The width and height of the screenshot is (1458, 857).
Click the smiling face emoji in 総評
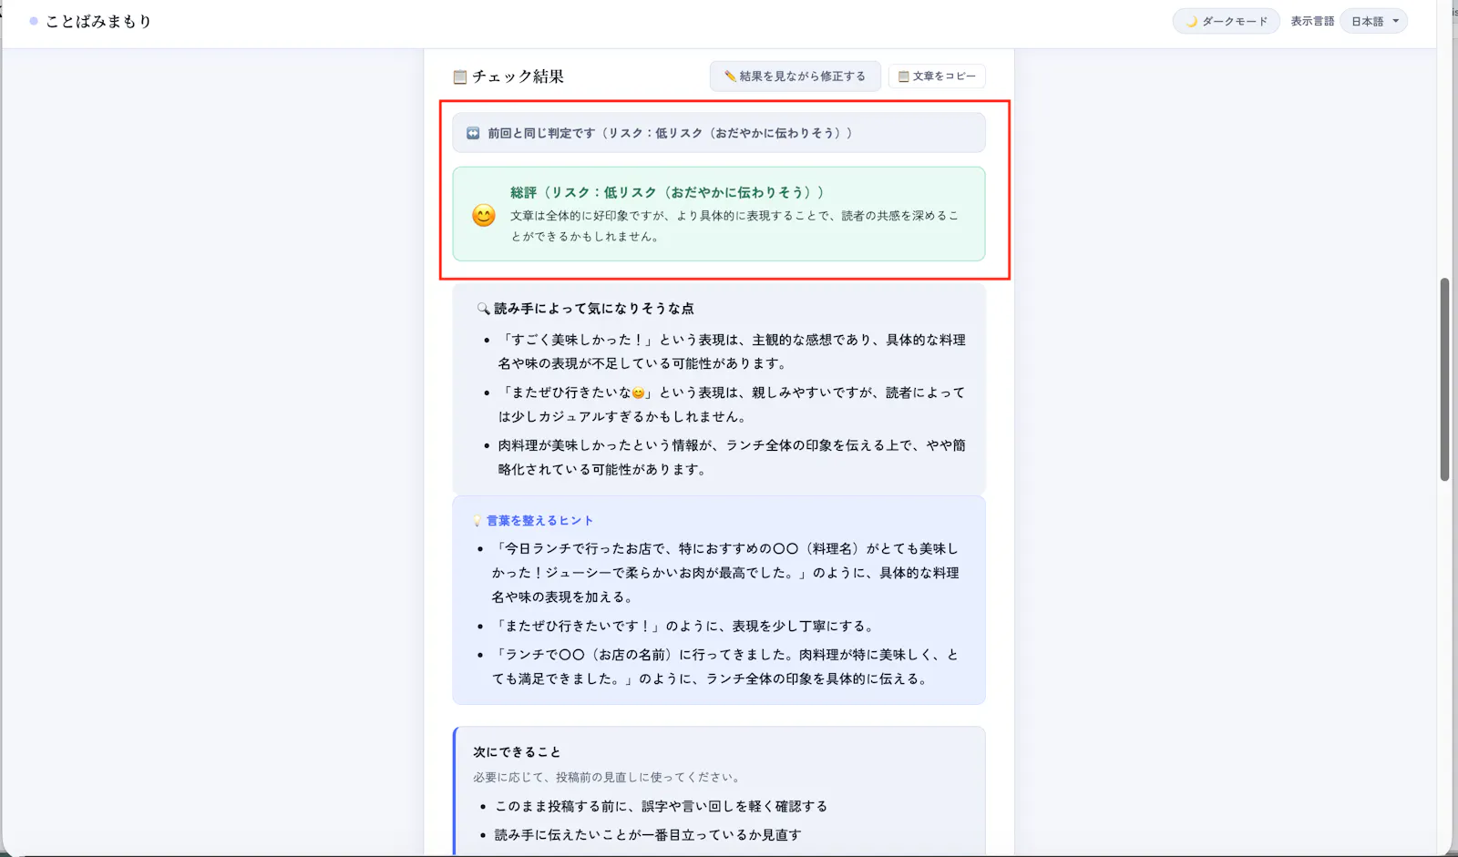[x=484, y=215]
